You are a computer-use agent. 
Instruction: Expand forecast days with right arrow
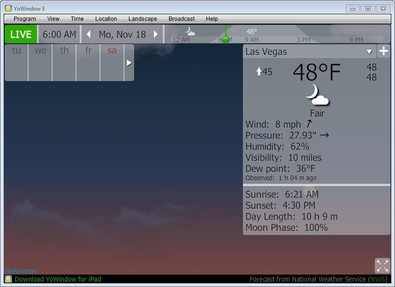[129, 63]
